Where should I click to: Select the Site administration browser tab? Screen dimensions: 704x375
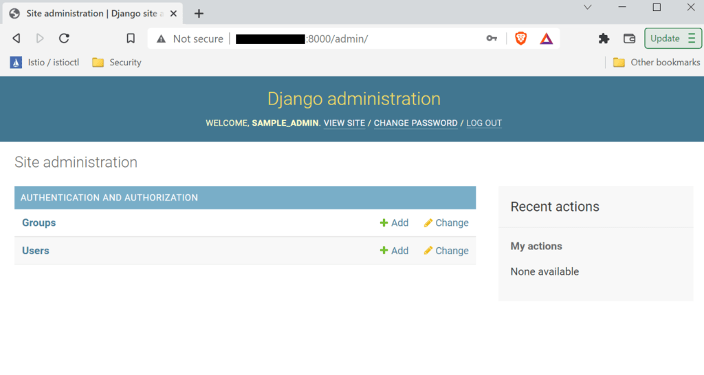pyautogui.click(x=93, y=14)
